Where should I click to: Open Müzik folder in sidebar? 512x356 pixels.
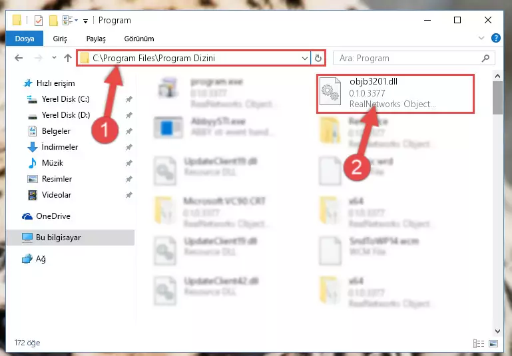(52, 163)
